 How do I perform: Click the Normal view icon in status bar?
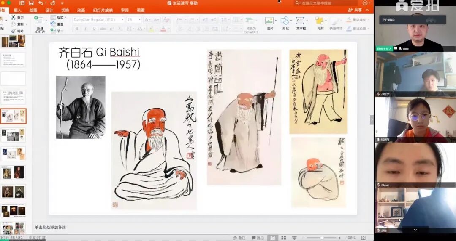pos(272,238)
